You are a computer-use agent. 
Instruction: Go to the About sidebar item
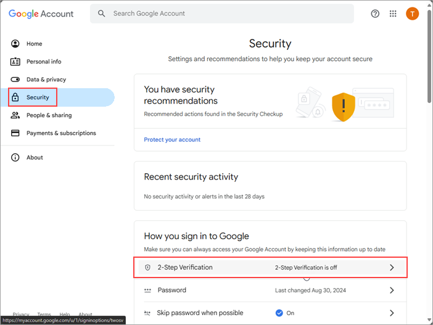tap(35, 157)
